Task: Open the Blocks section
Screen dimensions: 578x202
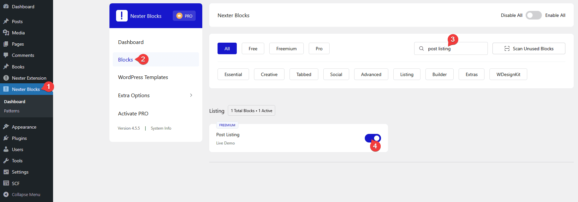Action: (x=156, y=60)
